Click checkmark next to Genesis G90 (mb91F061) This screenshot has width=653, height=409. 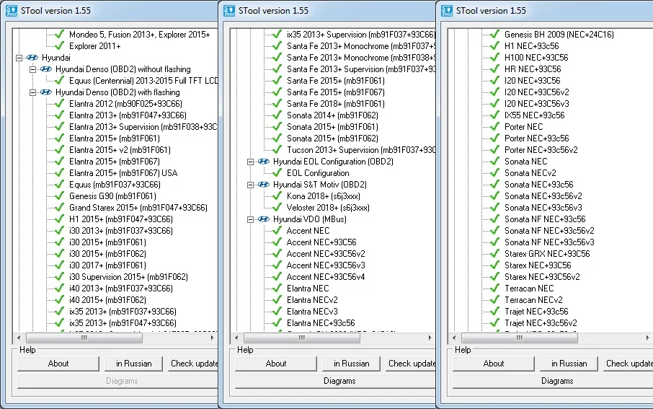(x=60, y=195)
